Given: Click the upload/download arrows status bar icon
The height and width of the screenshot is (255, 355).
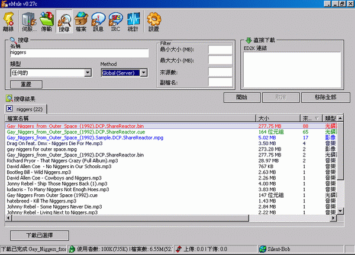Looking at the screenshot, I should (x=179, y=249).
